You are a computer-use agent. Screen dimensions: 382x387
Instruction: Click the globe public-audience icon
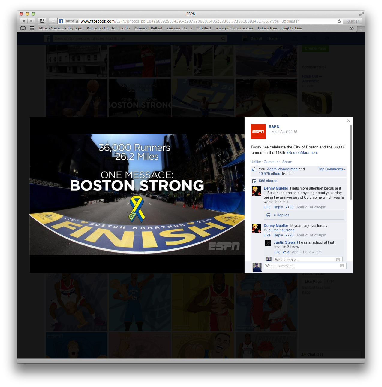coord(296,131)
